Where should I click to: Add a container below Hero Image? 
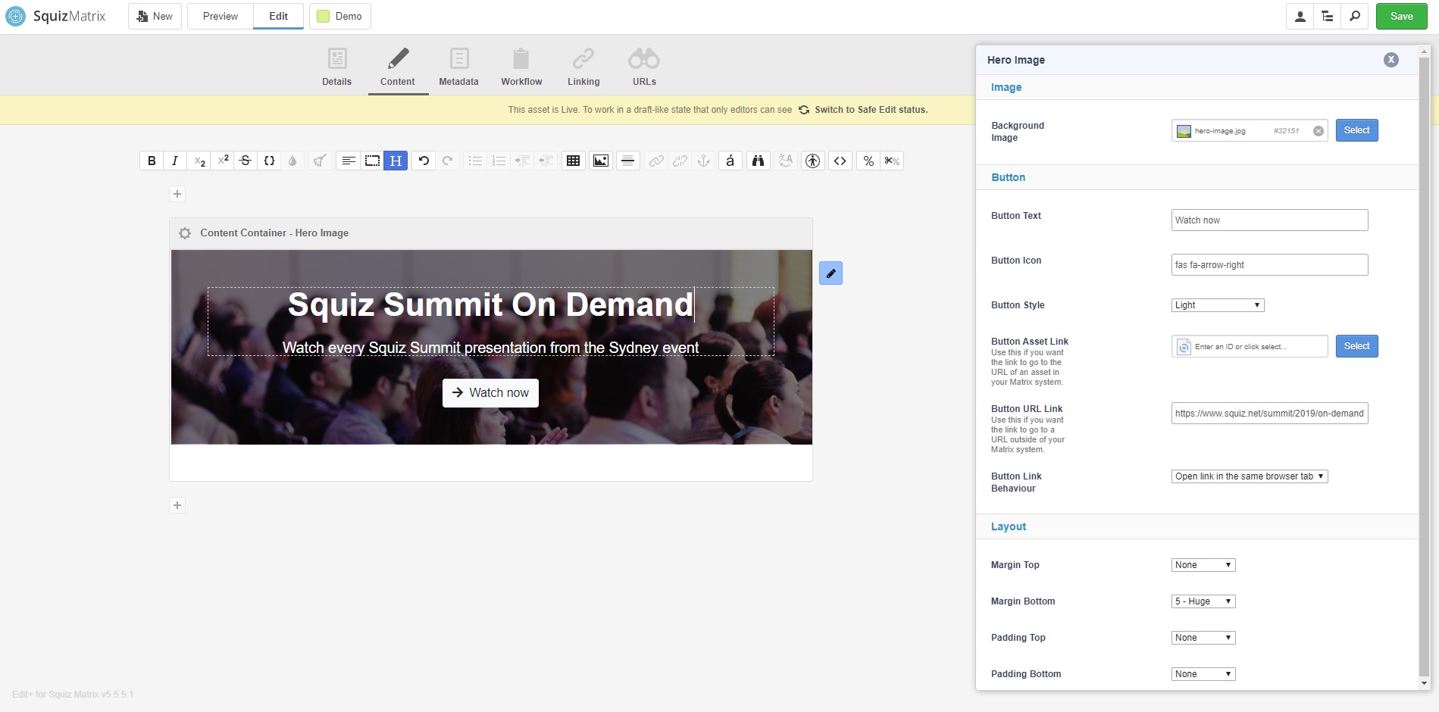[x=177, y=505]
